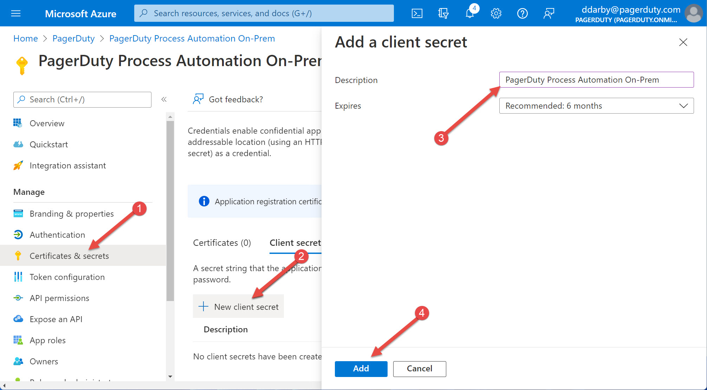
Task: Select Branding & properties
Action: (72, 213)
